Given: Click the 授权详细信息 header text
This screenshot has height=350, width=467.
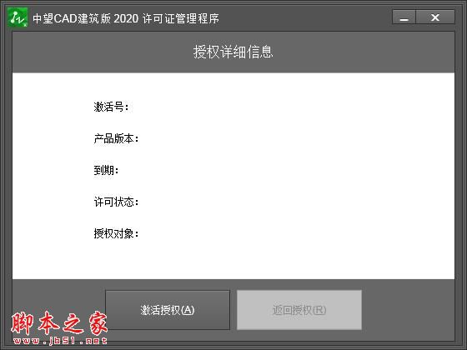Looking at the screenshot, I should click(x=233, y=52).
